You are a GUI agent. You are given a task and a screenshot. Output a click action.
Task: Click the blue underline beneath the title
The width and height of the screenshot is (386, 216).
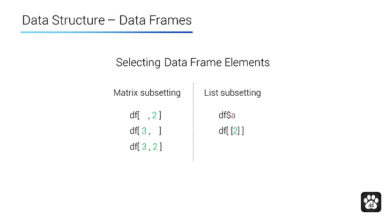coord(107,32)
